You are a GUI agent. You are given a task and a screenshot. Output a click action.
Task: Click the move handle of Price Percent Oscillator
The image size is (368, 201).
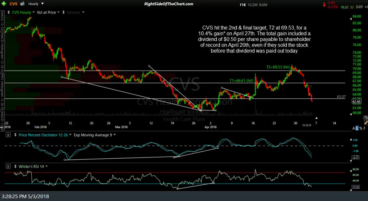point(15,135)
